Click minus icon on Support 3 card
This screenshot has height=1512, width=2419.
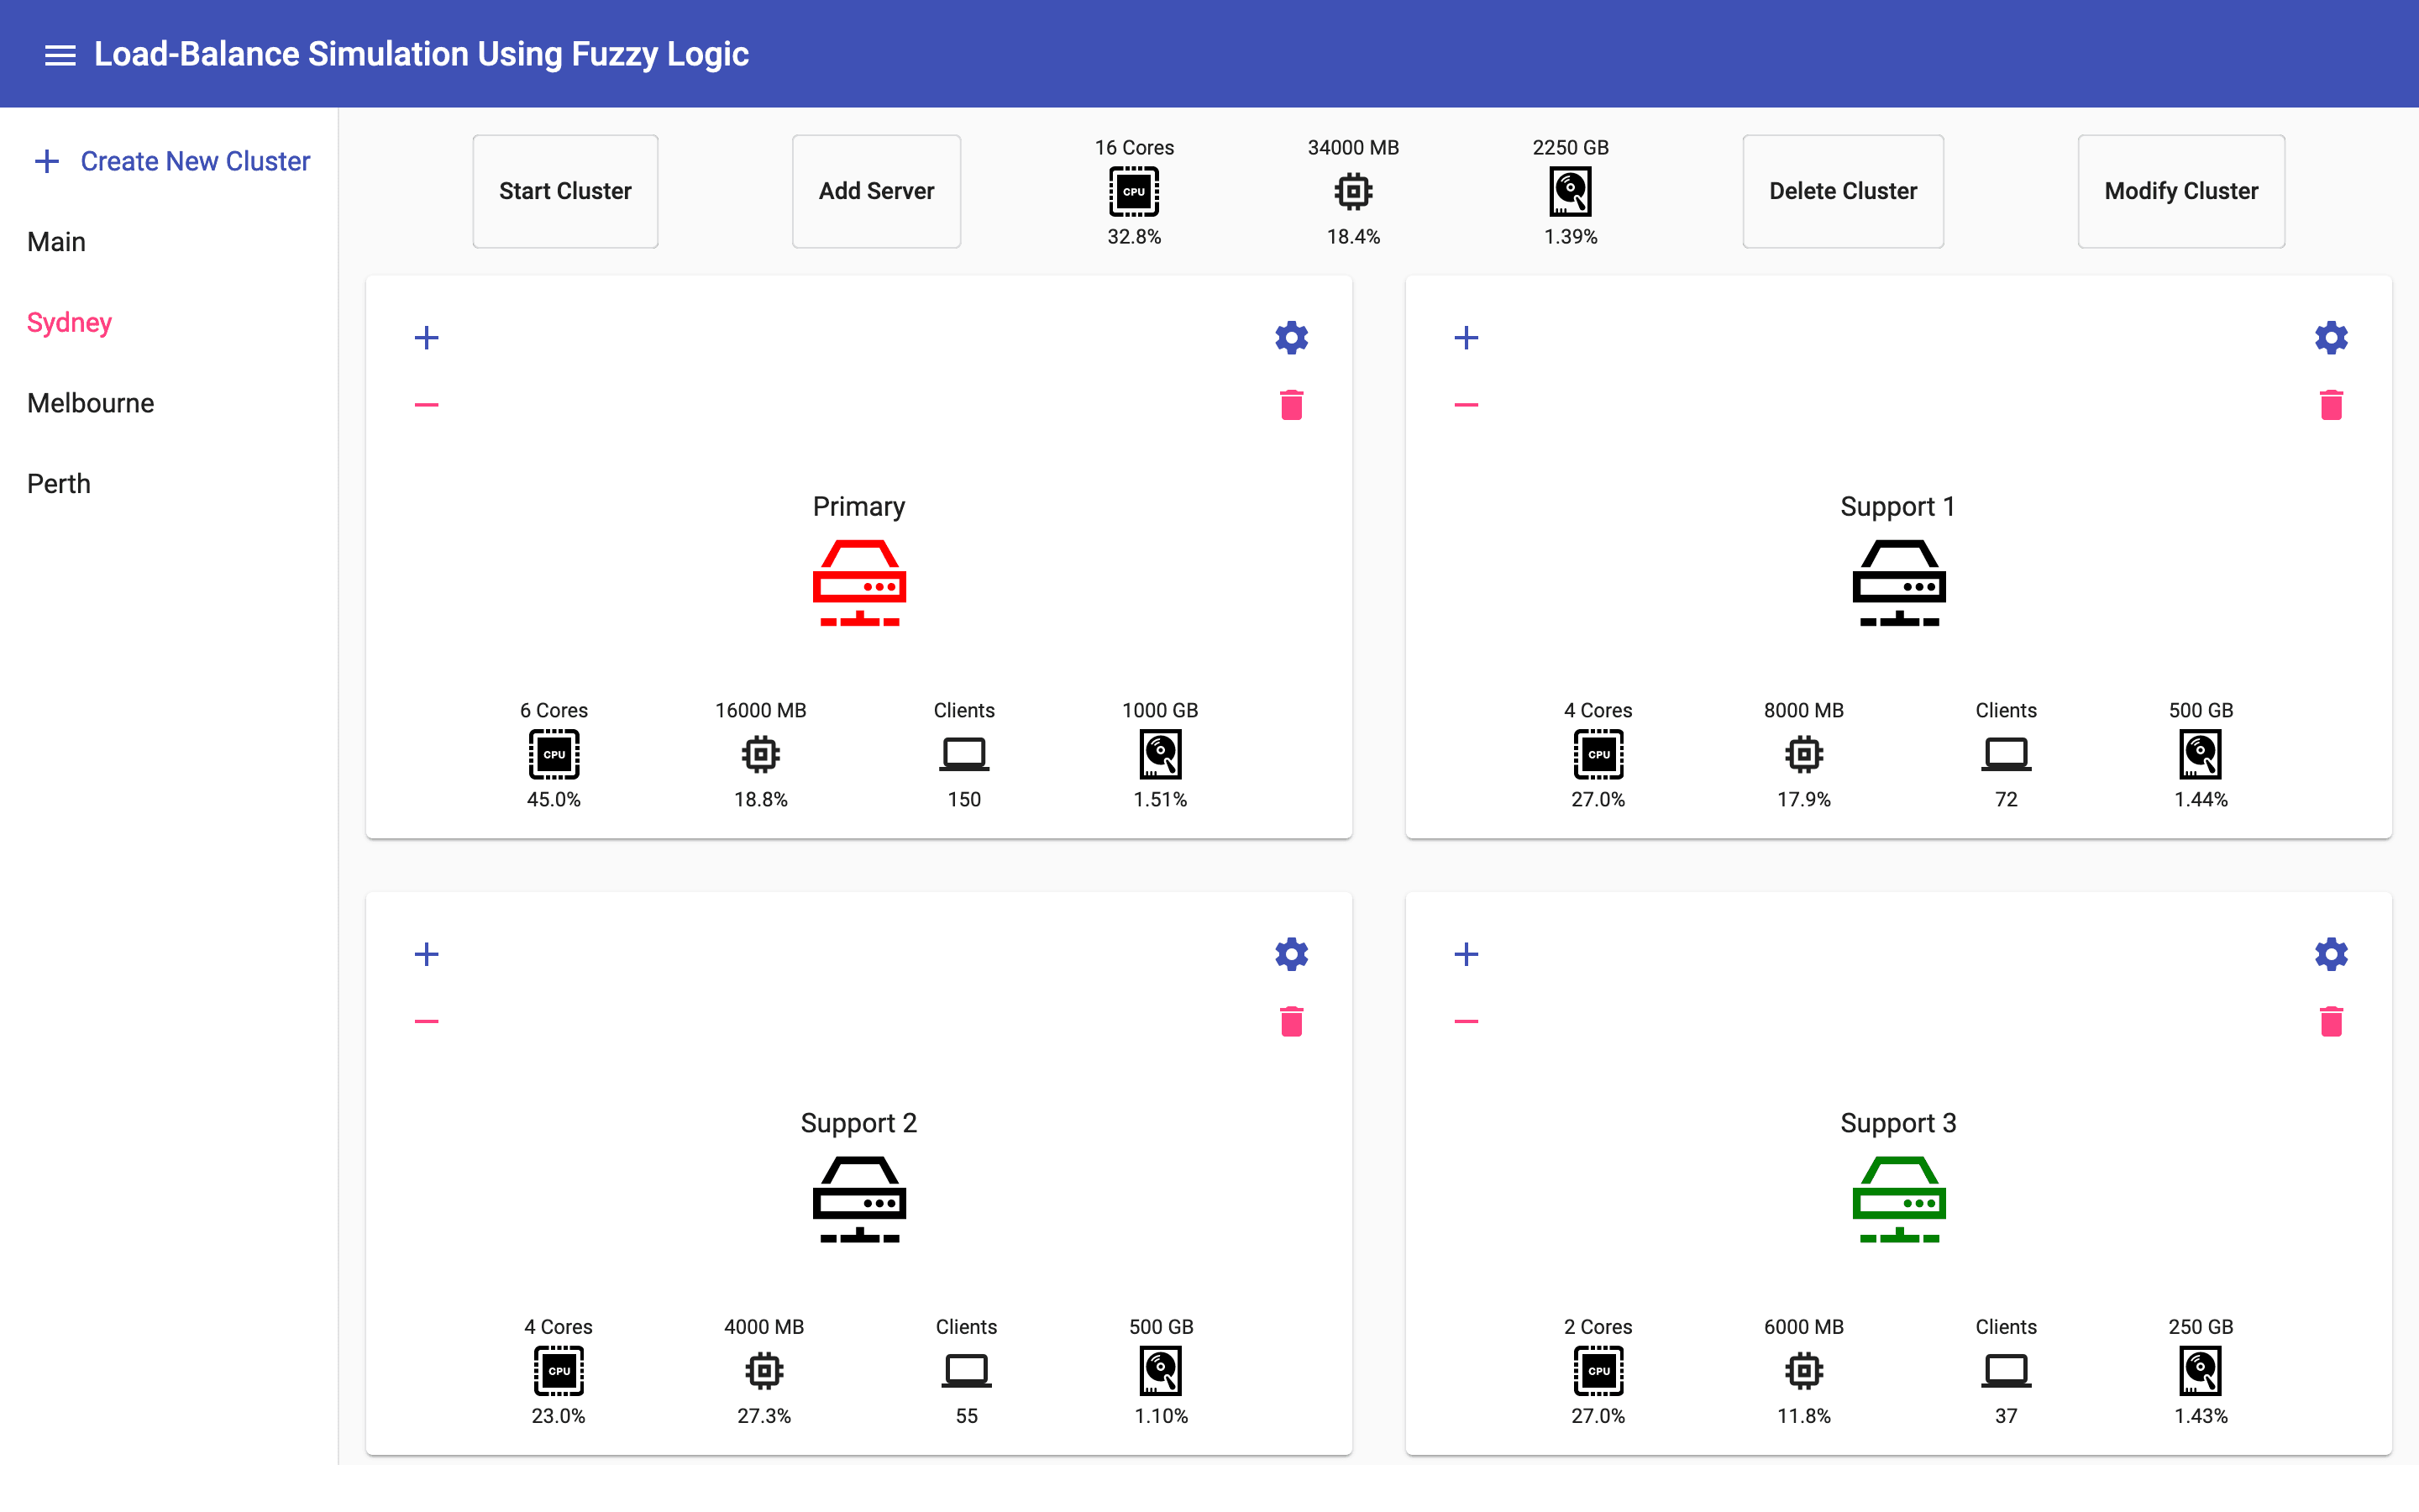tap(1466, 1021)
